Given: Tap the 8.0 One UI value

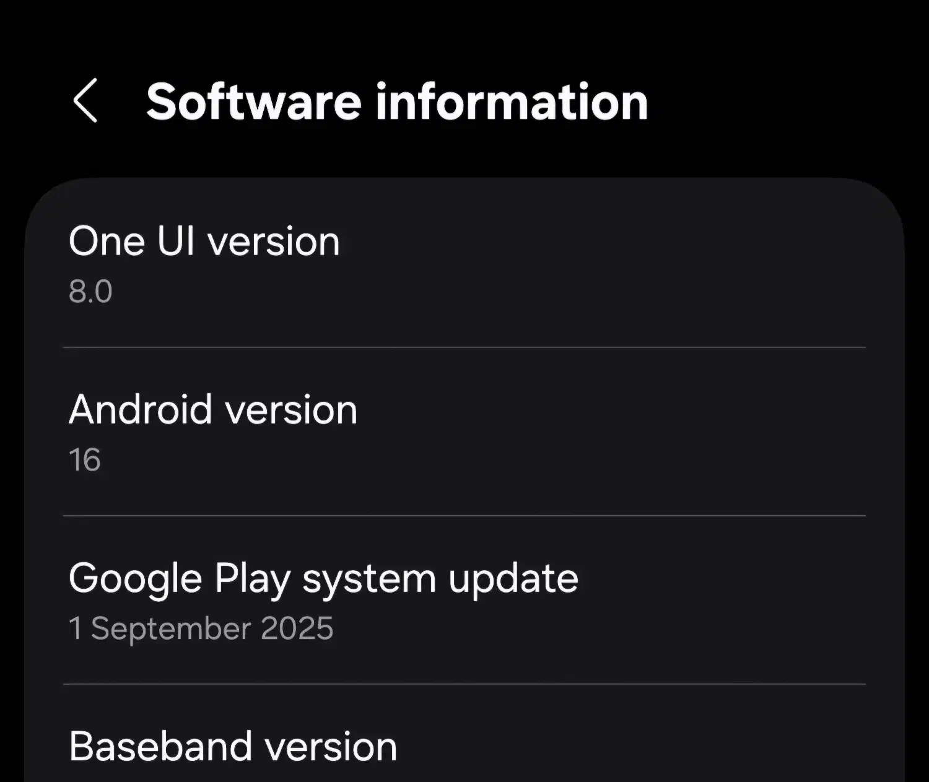Looking at the screenshot, I should [90, 291].
